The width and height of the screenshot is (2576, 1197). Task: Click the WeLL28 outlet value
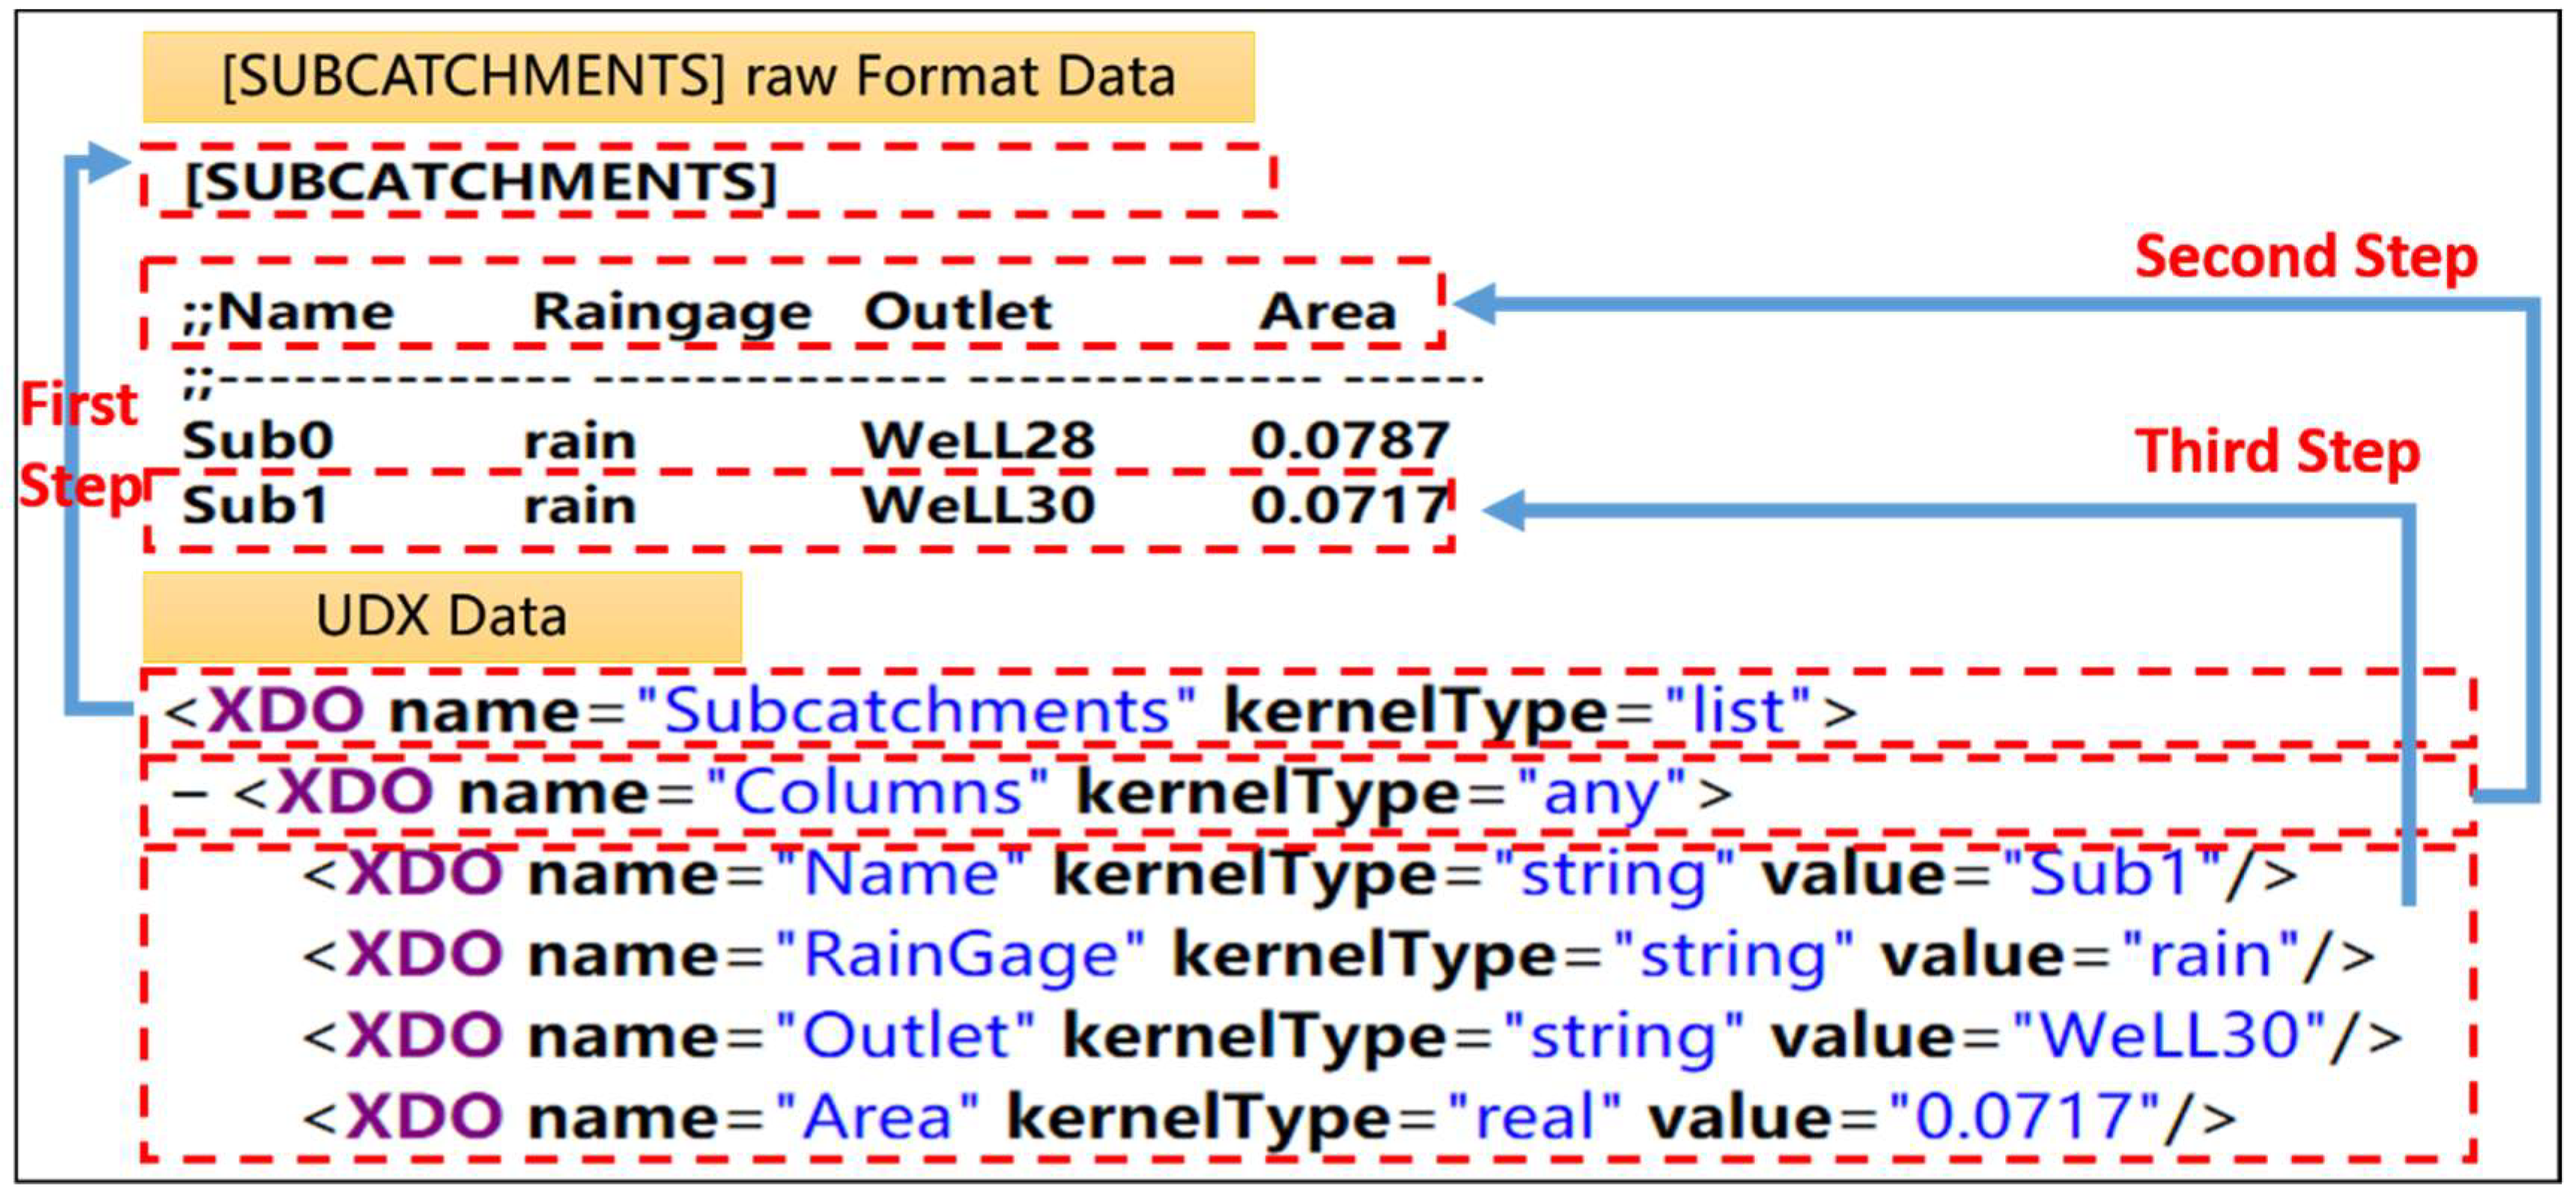click(978, 440)
